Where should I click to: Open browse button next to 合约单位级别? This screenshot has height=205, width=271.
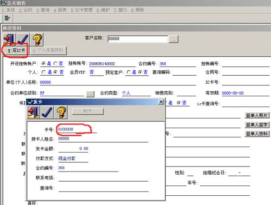90,94
